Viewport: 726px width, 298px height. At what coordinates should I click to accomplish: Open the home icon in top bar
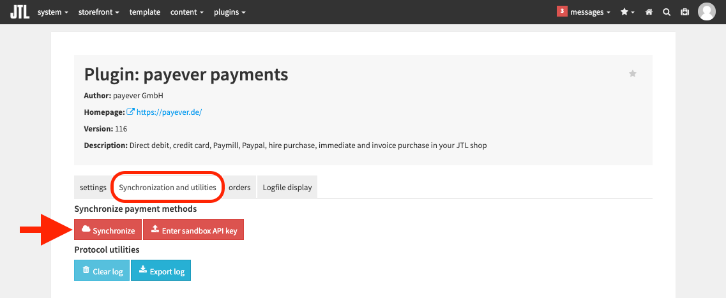click(x=649, y=12)
